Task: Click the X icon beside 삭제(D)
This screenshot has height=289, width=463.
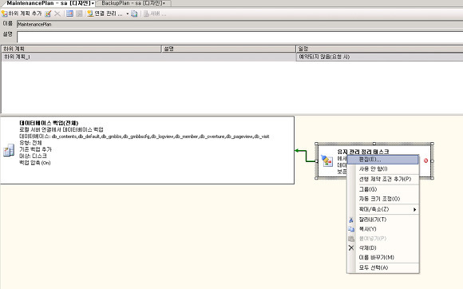Action: pos(351,248)
